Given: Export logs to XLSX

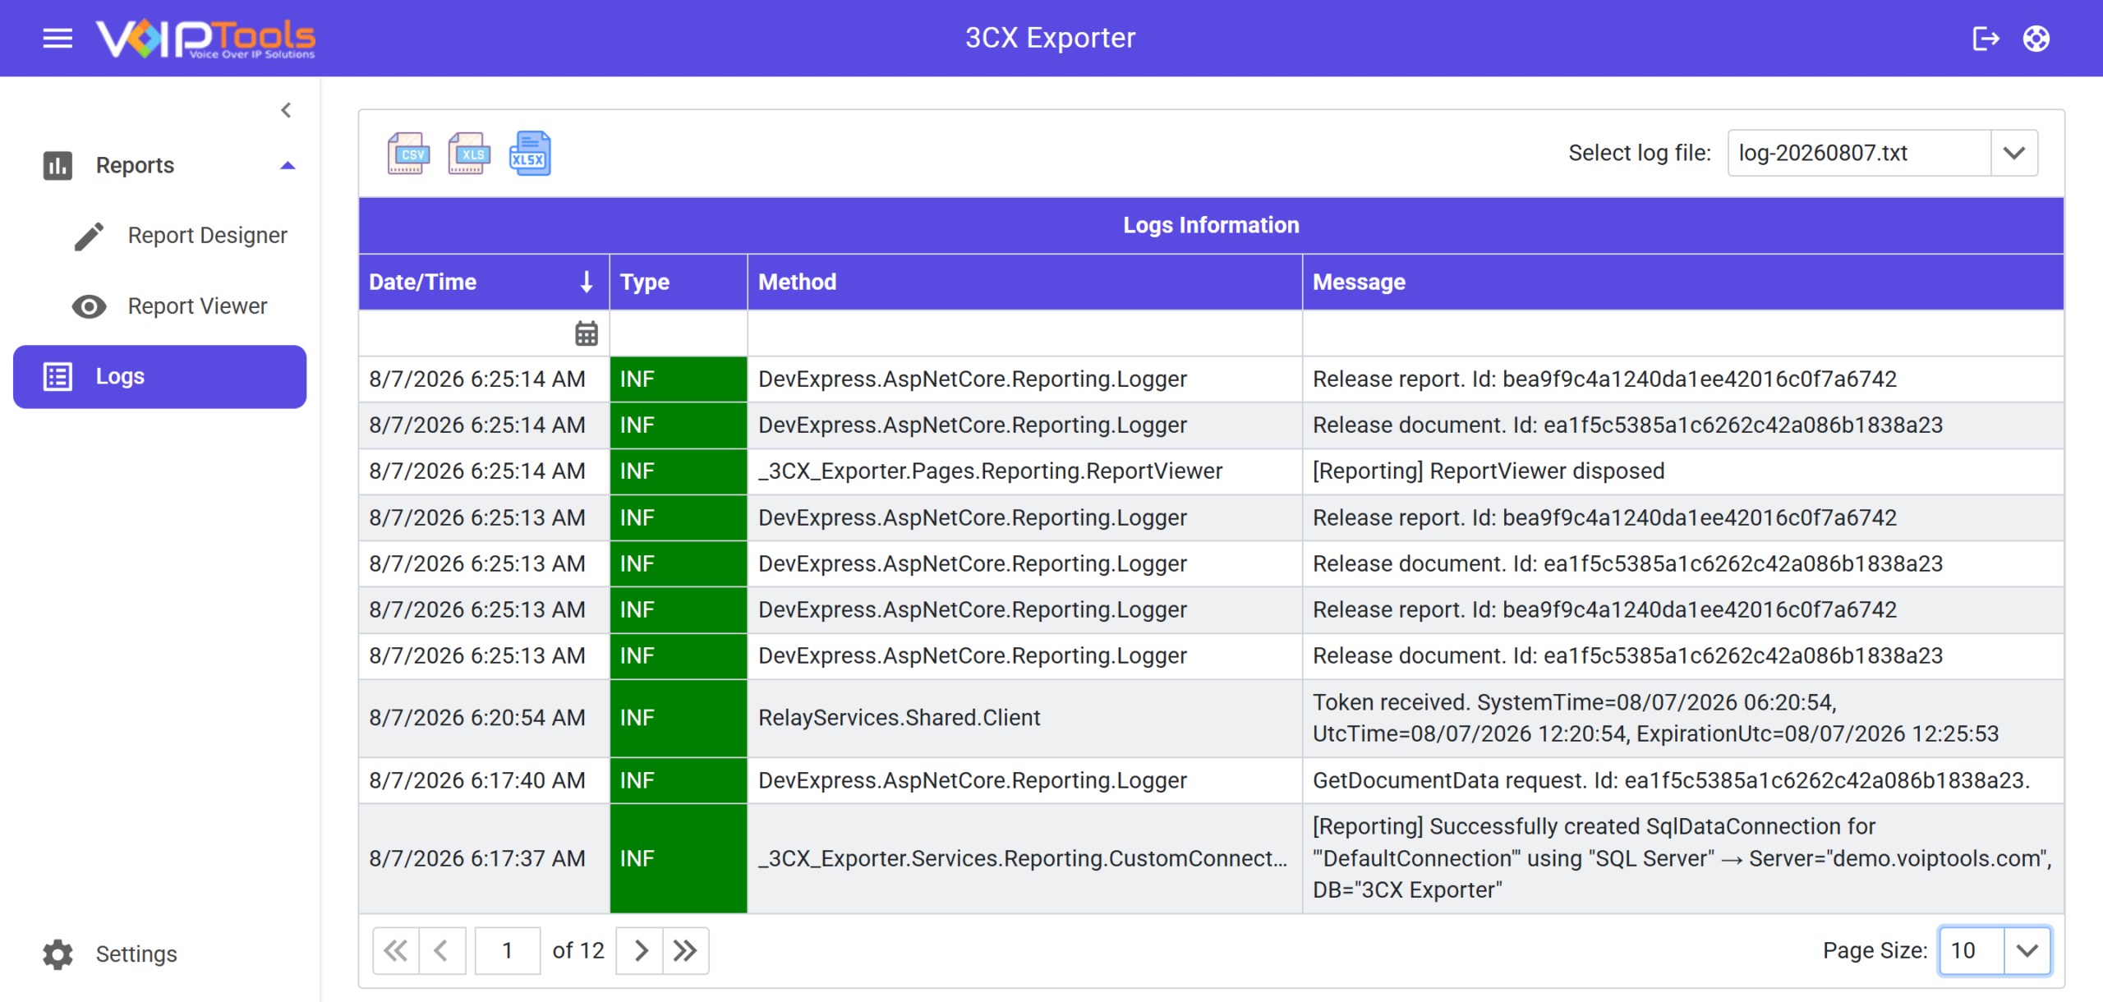Looking at the screenshot, I should (530, 154).
